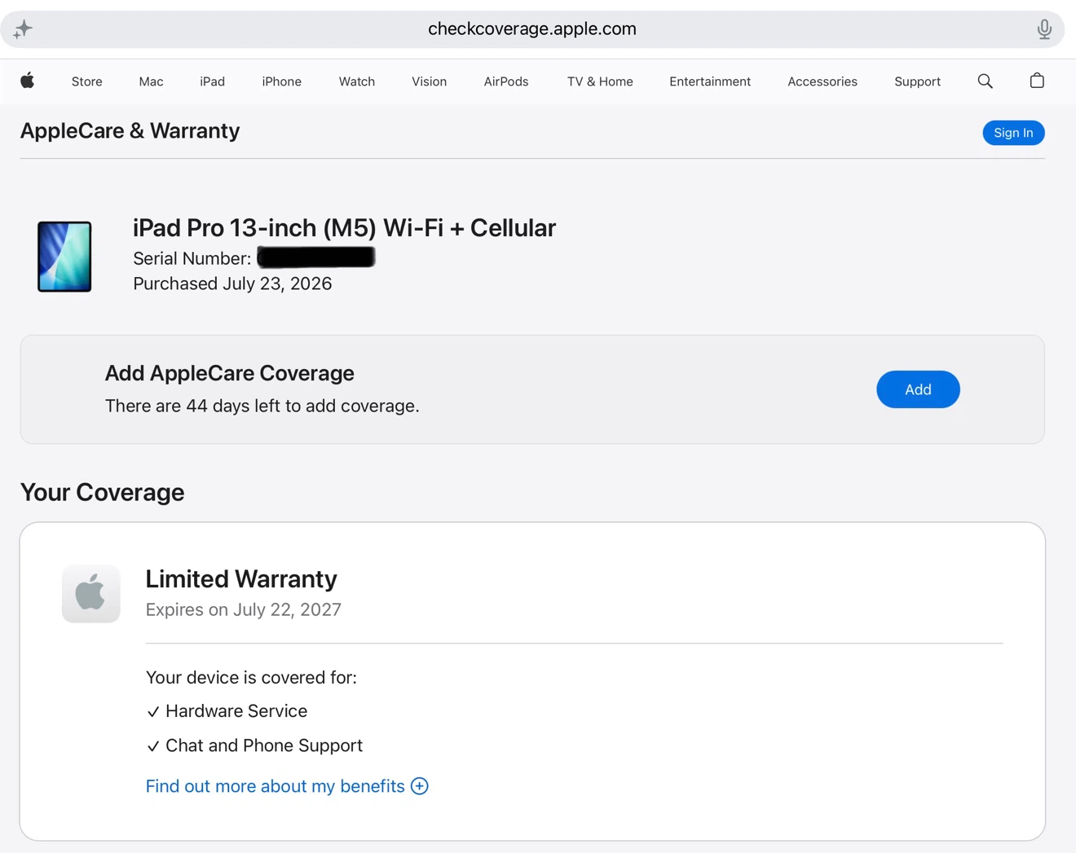Click Your device is covered for text
Image resolution: width=1076 pixels, height=853 pixels.
(x=251, y=678)
